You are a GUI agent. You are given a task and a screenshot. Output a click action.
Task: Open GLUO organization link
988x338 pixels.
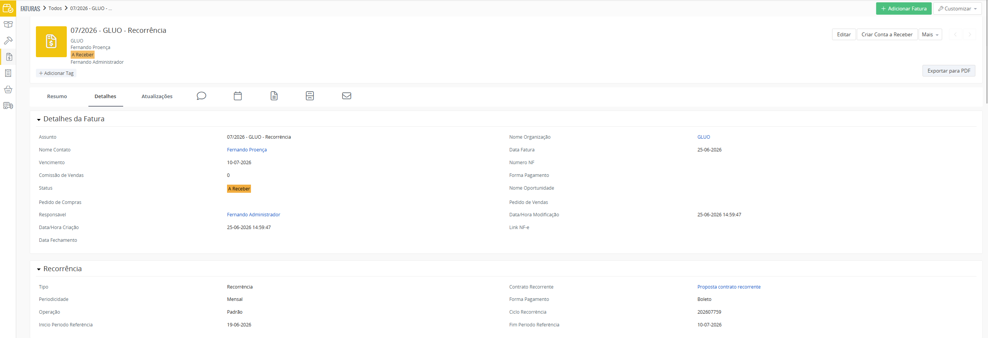point(703,137)
